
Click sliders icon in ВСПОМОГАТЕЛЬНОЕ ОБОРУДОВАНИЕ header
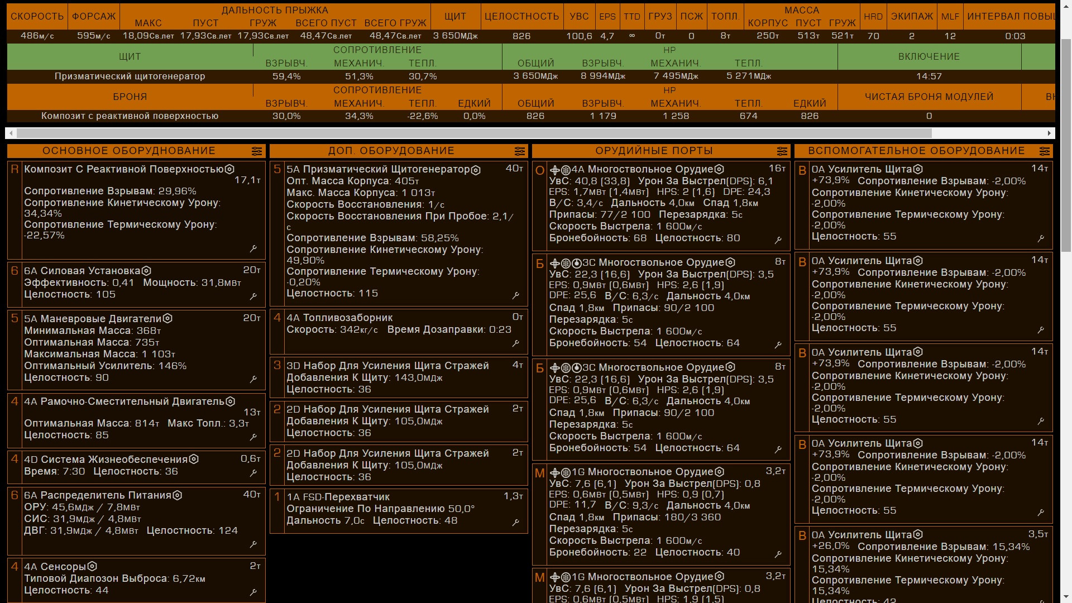click(x=1045, y=151)
